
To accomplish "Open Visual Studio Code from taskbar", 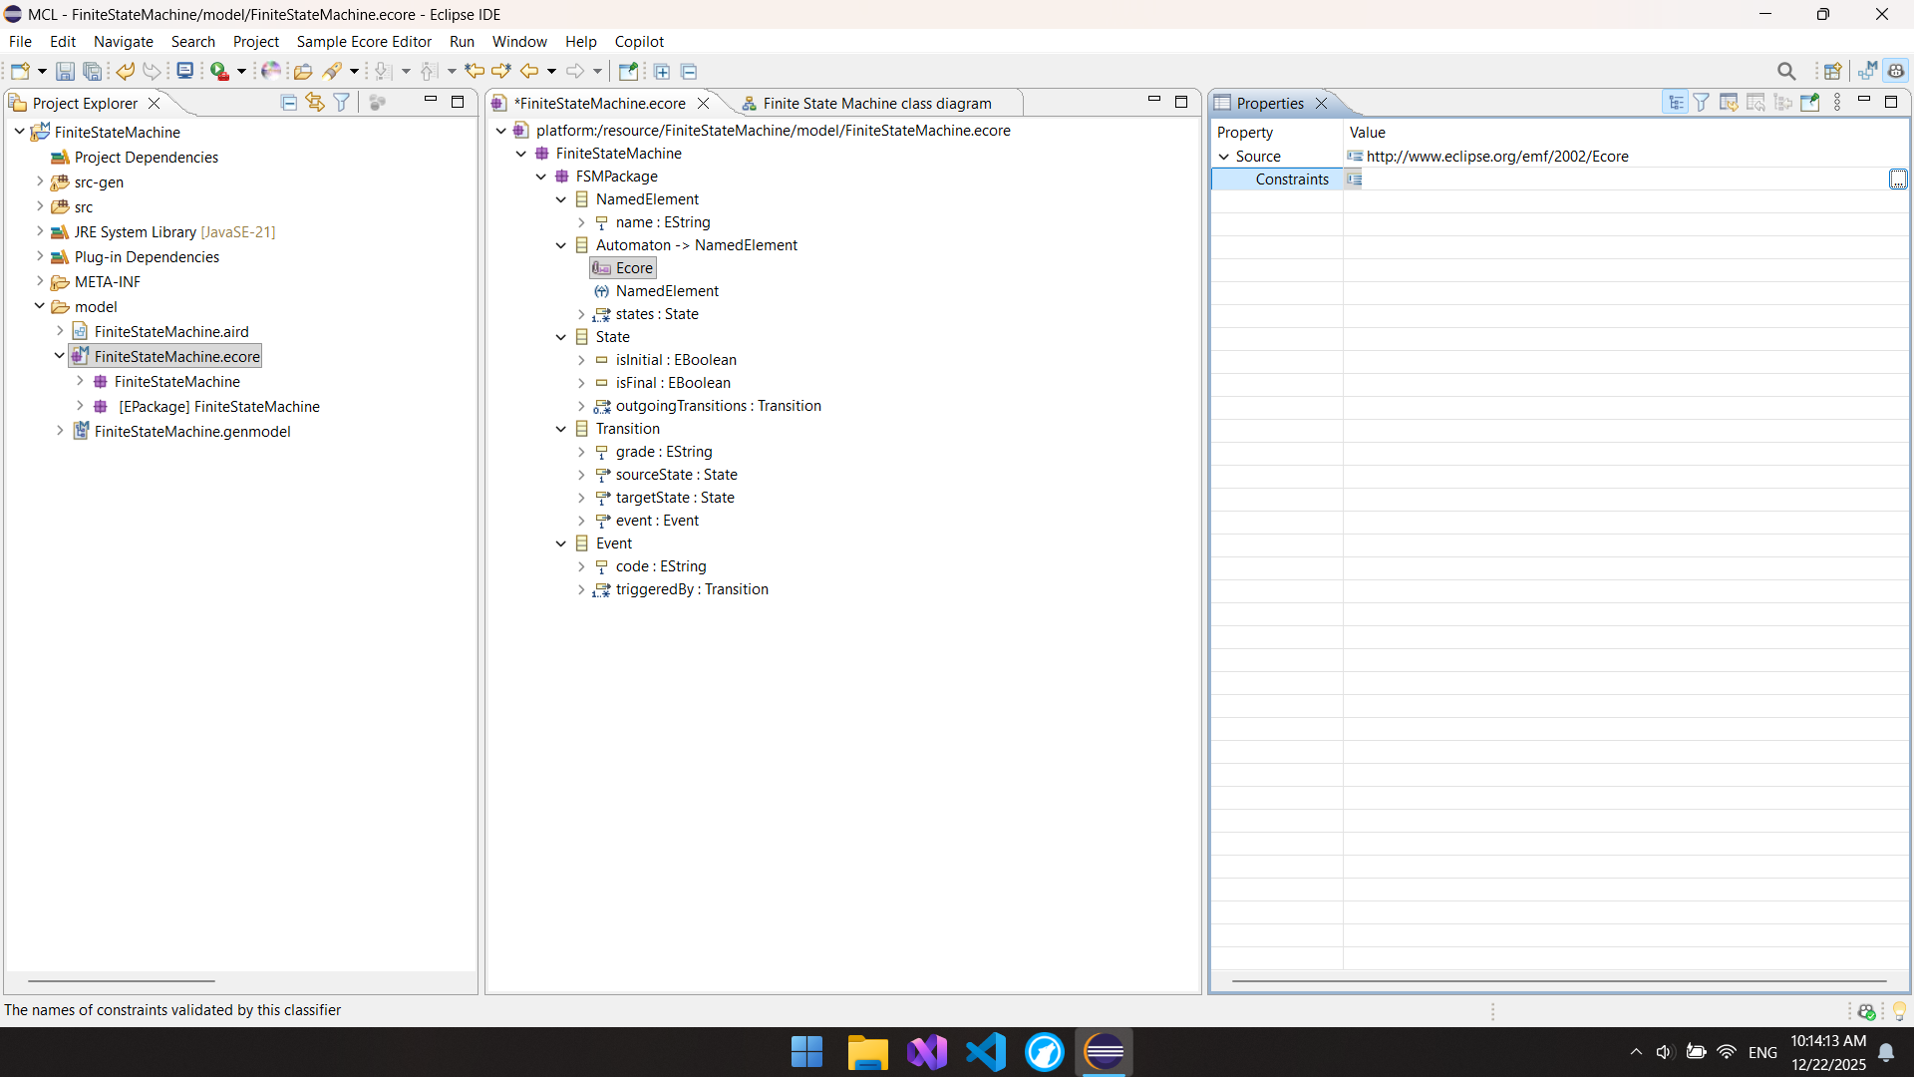I will pyautogui.click(x=986, y=1052).
